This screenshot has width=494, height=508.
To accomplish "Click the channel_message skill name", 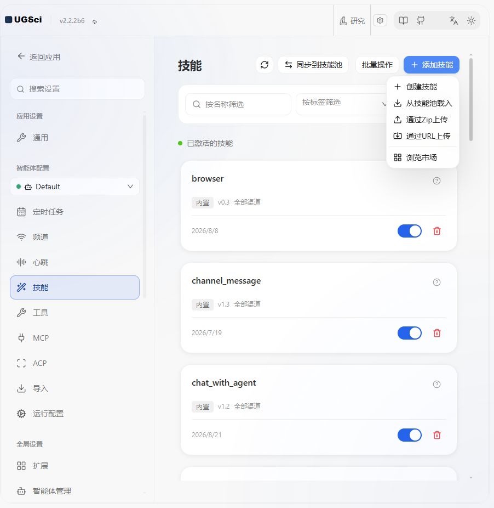I will click(x=226, y=281).
